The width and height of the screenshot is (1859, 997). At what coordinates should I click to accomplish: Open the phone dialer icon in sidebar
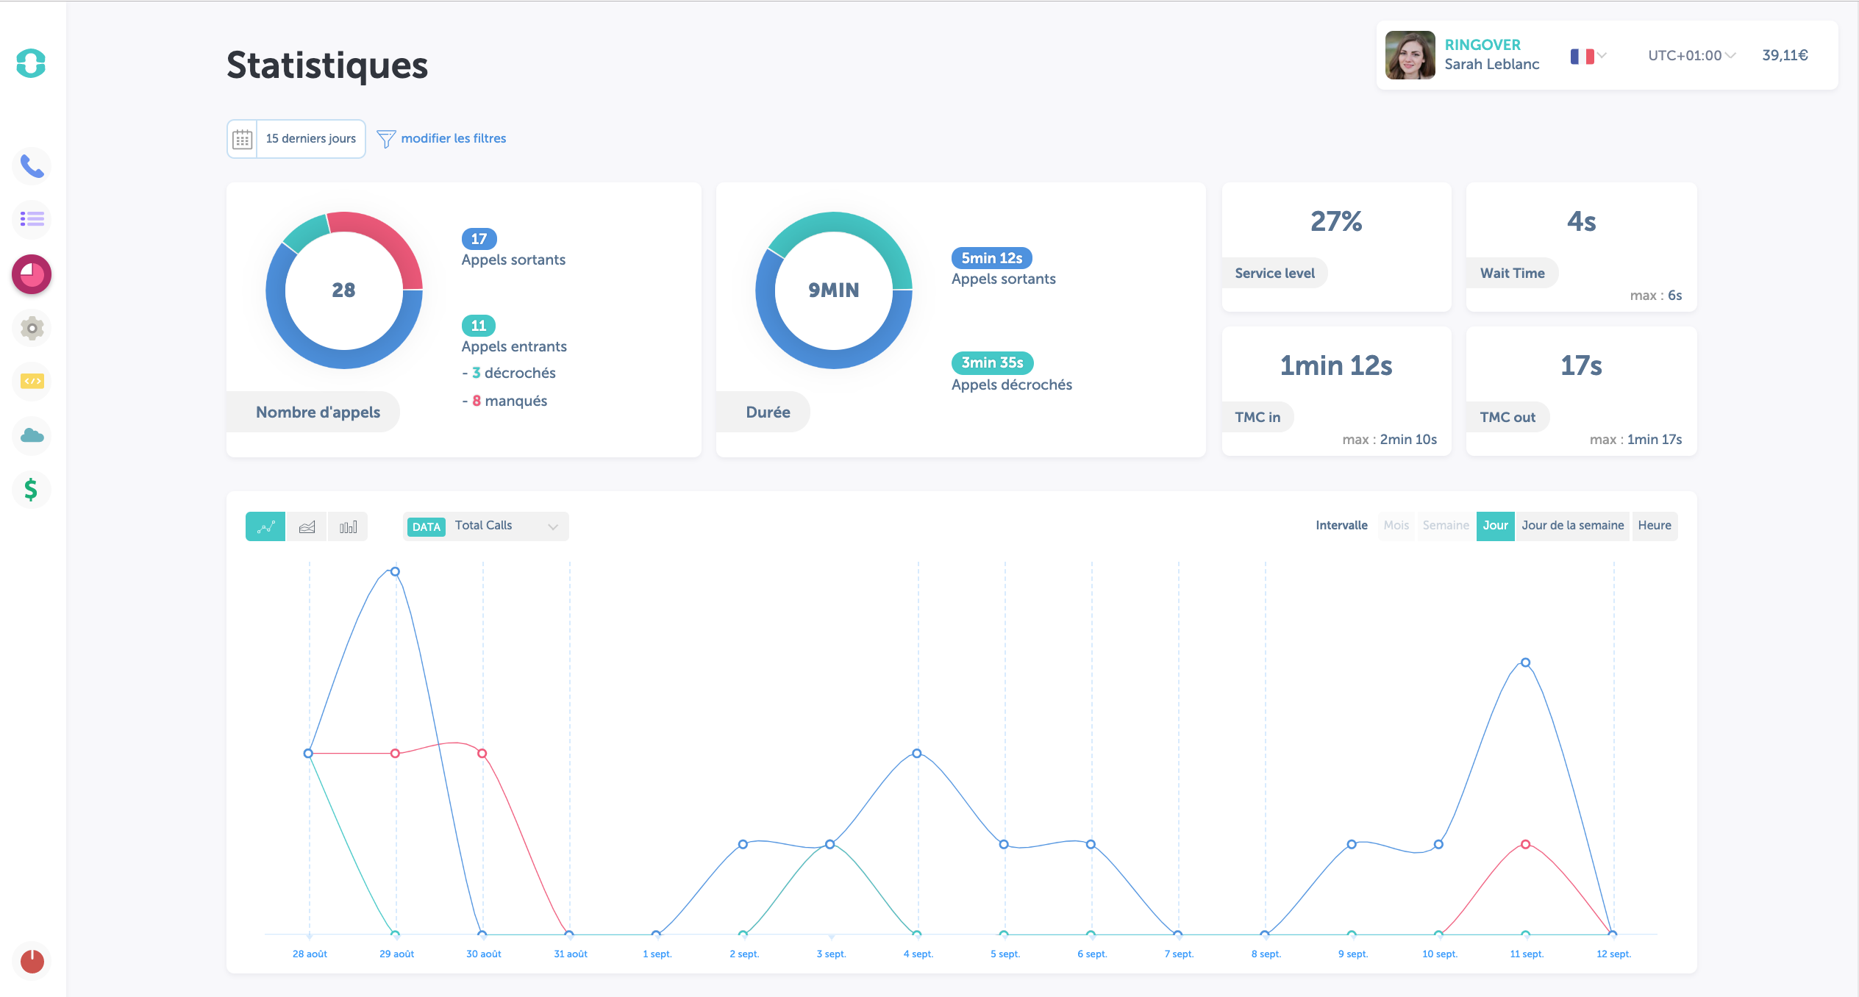click(x=31, y=165)
